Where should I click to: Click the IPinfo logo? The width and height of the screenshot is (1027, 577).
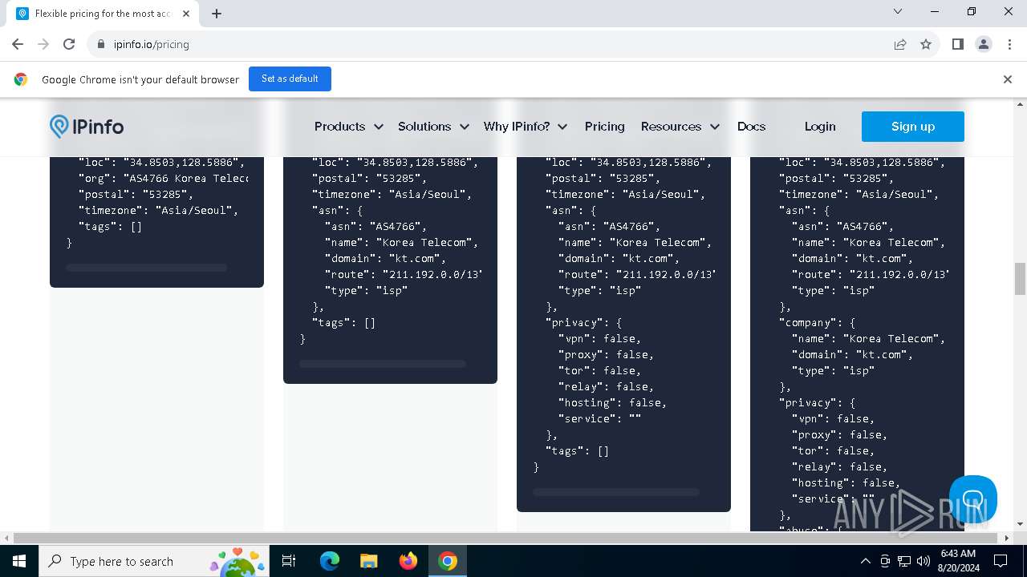(87, 127)
